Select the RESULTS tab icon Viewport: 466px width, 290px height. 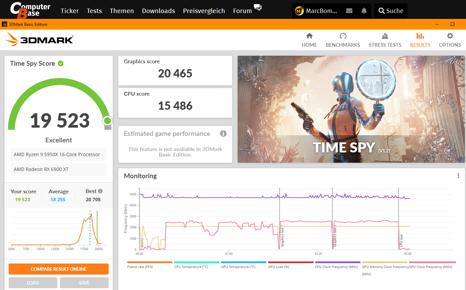(420, 36)
